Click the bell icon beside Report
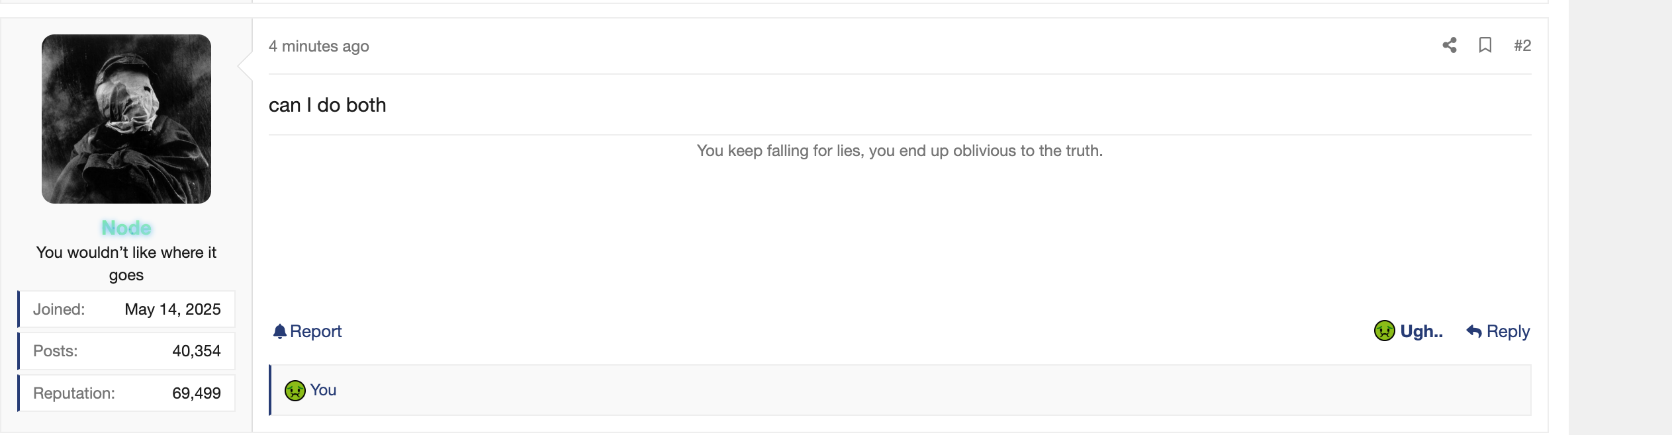 (279, 331)
